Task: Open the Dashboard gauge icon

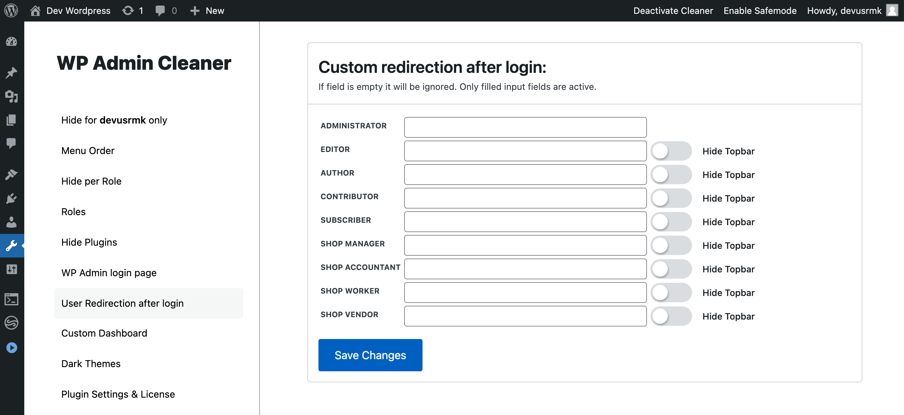Action: click(11, 42)
